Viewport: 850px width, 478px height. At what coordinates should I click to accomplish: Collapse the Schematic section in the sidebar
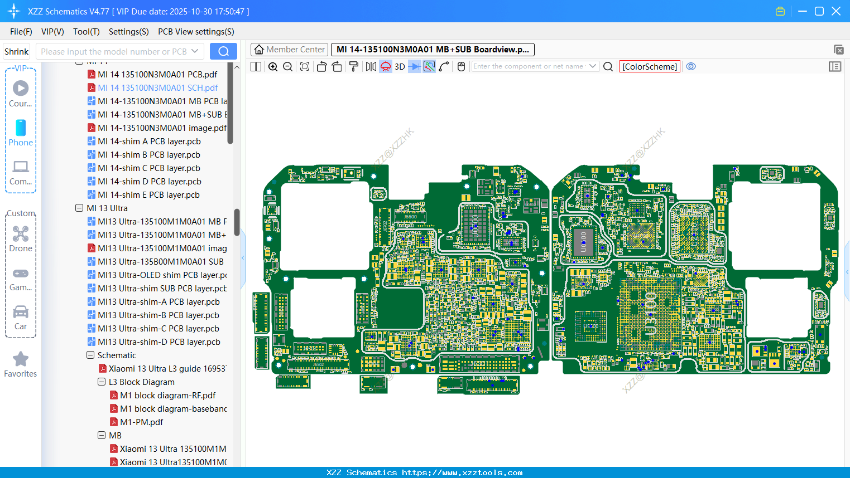pos(90,355)
